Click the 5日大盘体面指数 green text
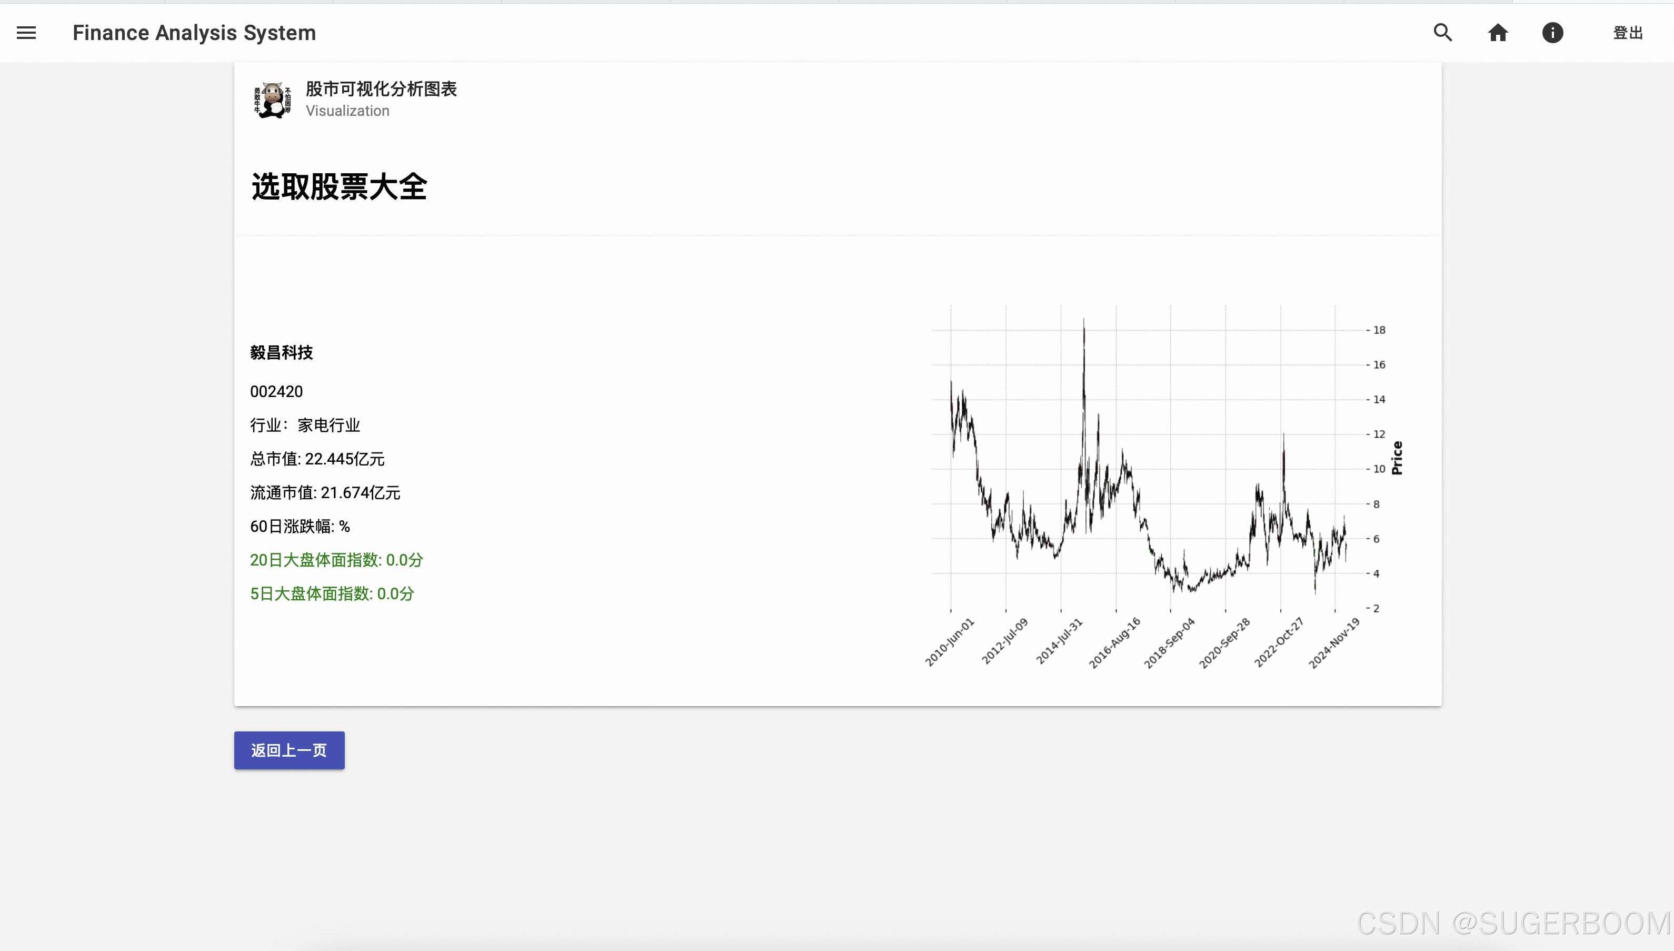Viewport: 1674px width, 951px height. [x=332, y=594]
